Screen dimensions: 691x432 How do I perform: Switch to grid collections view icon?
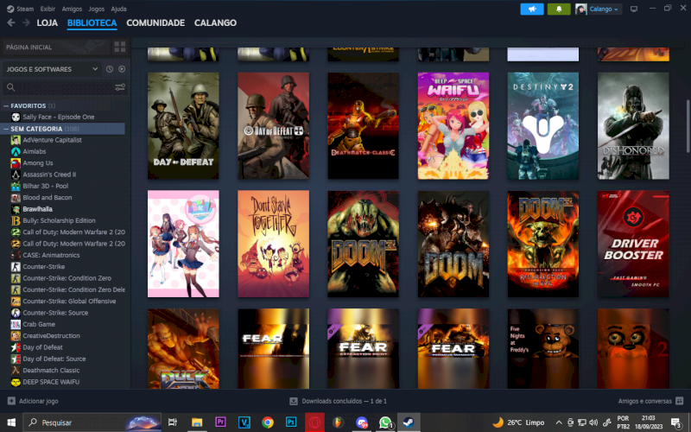(x=119, y=47)
